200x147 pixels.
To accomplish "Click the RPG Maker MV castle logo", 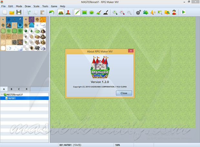I will 100,67.
